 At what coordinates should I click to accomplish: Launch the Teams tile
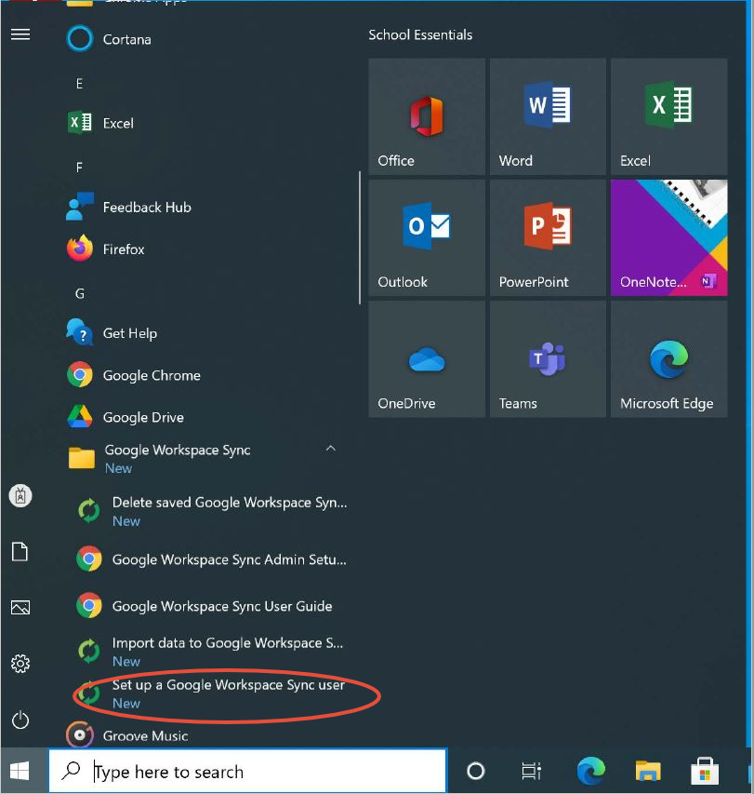[x=548, y=359]
